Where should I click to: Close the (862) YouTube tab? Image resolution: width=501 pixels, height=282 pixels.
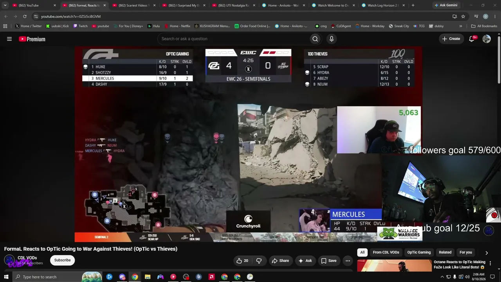pos(54,5)
